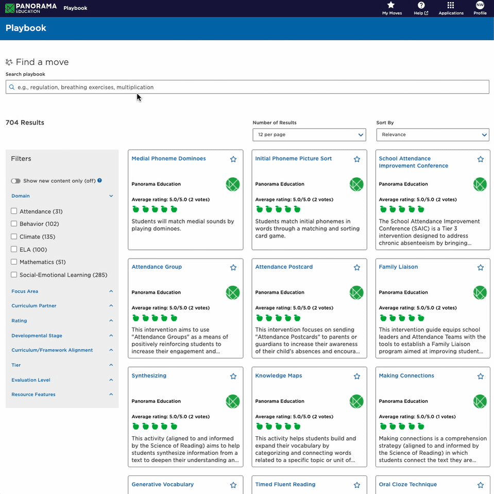Favorite Medial Phoneme Dominoes with star
The height and width of the screenshot is (494, 494).
[x=233, y=159]
